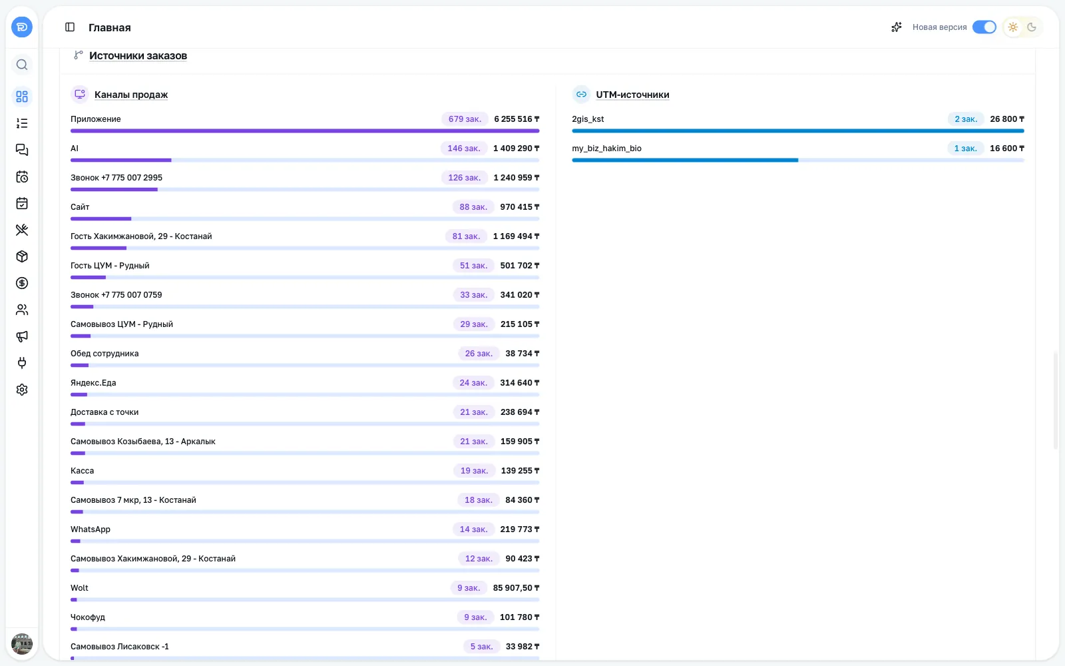Click the Яндекс.Еда channel label

coord(93,383)
